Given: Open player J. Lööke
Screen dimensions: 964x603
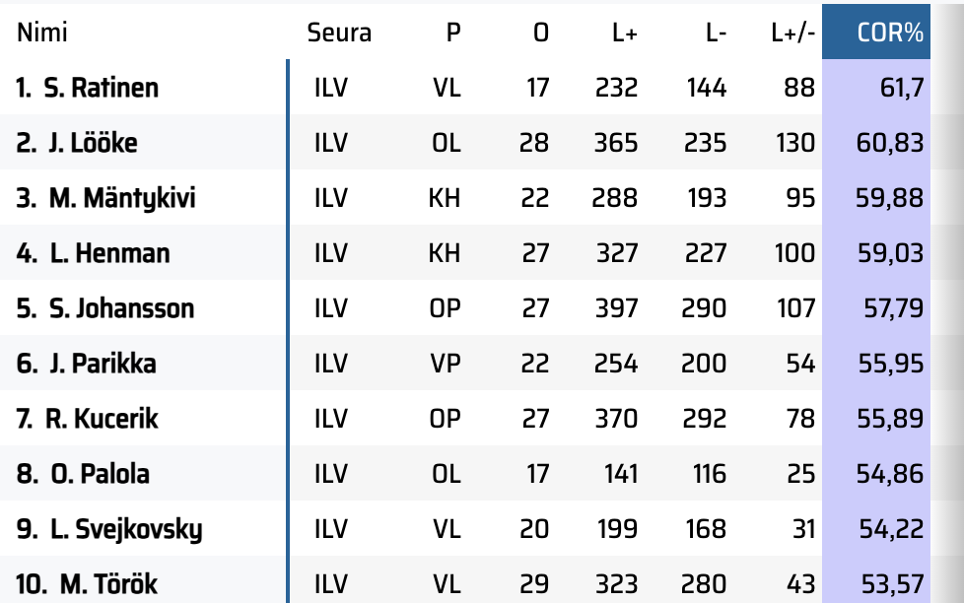Looking at the screenshot, I should point(92,143).
